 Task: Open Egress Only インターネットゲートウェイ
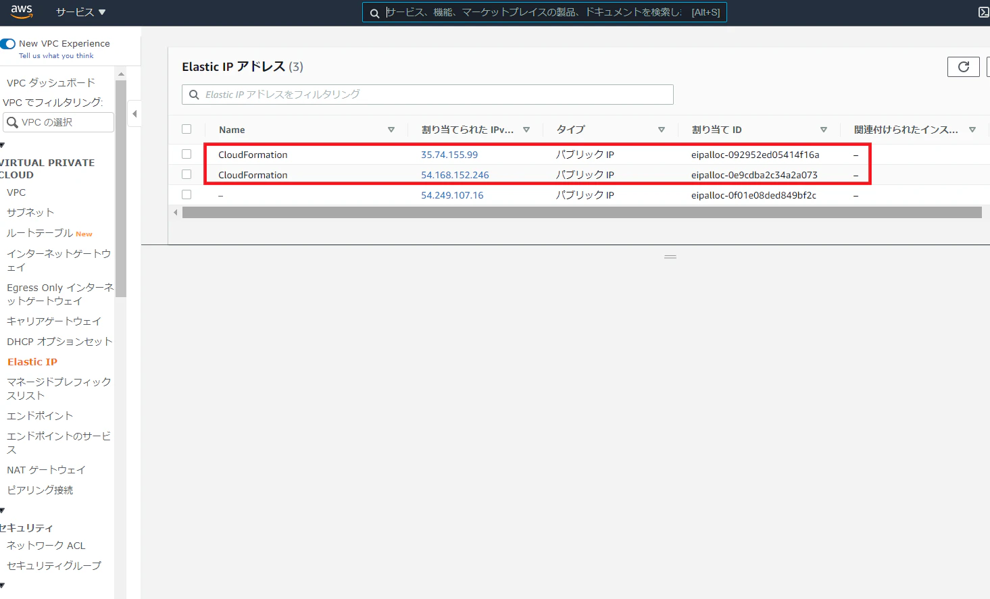click(x=60, y=294)
